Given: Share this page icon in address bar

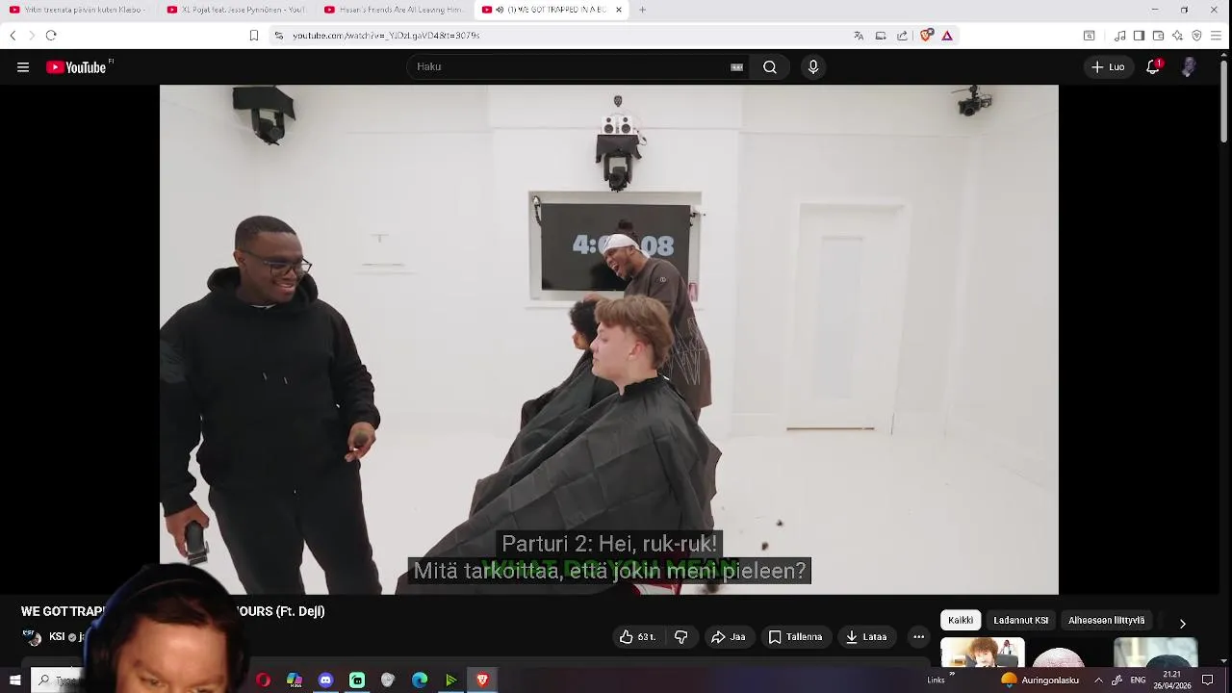Looking at the screenshot, I should (x=902, y=36).
